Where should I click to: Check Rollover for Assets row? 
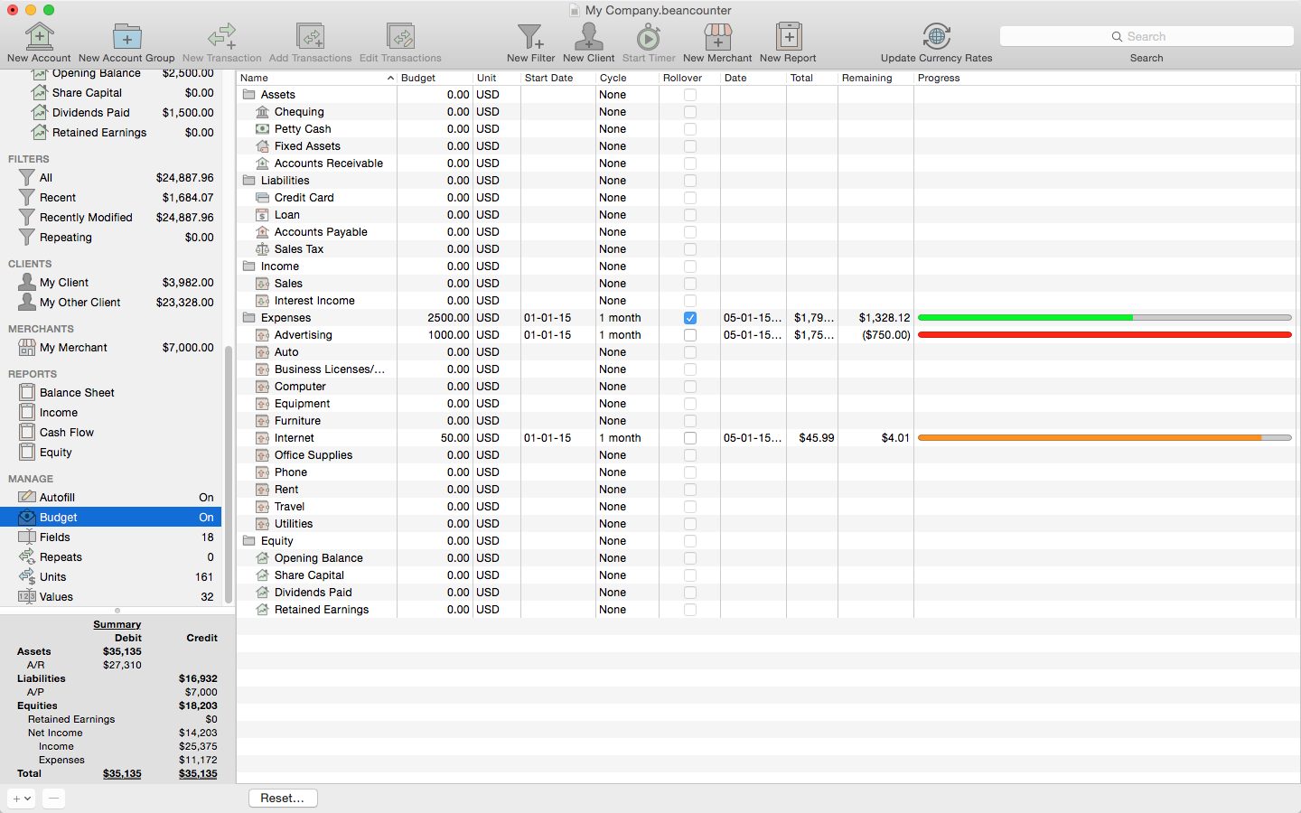pyautogui.click(x=690, y=95)
